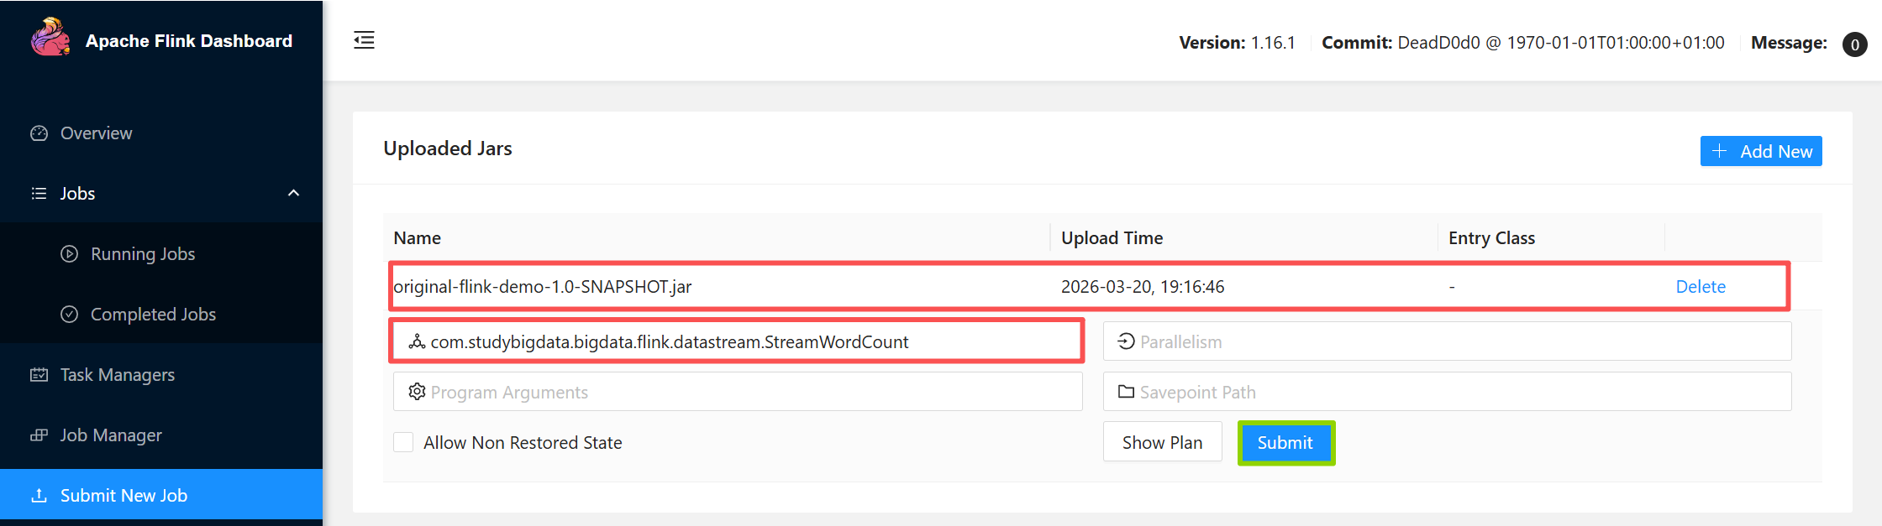Open the Overview page
Screen dimensions: 1882x526
point(161,133)
